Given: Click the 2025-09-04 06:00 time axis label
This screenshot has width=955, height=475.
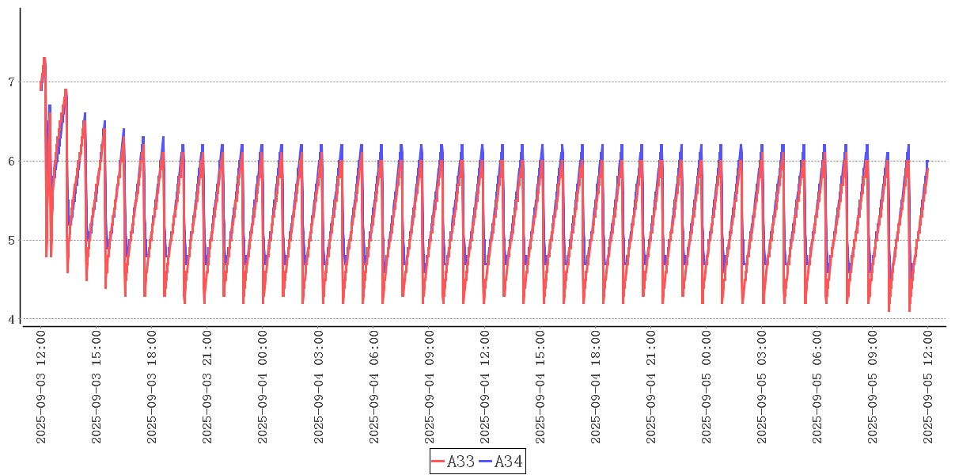Looking at the screenshot, I should tap(374, 387).
